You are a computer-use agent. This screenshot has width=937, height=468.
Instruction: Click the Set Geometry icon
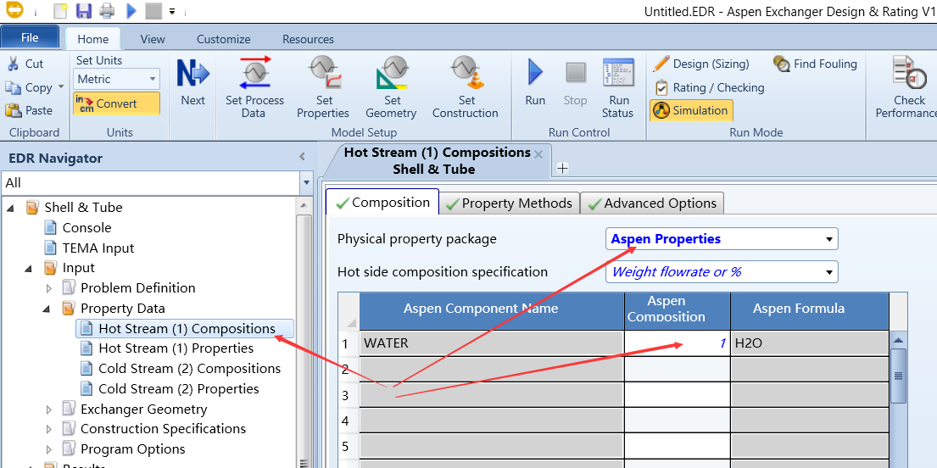coord(391,75)
